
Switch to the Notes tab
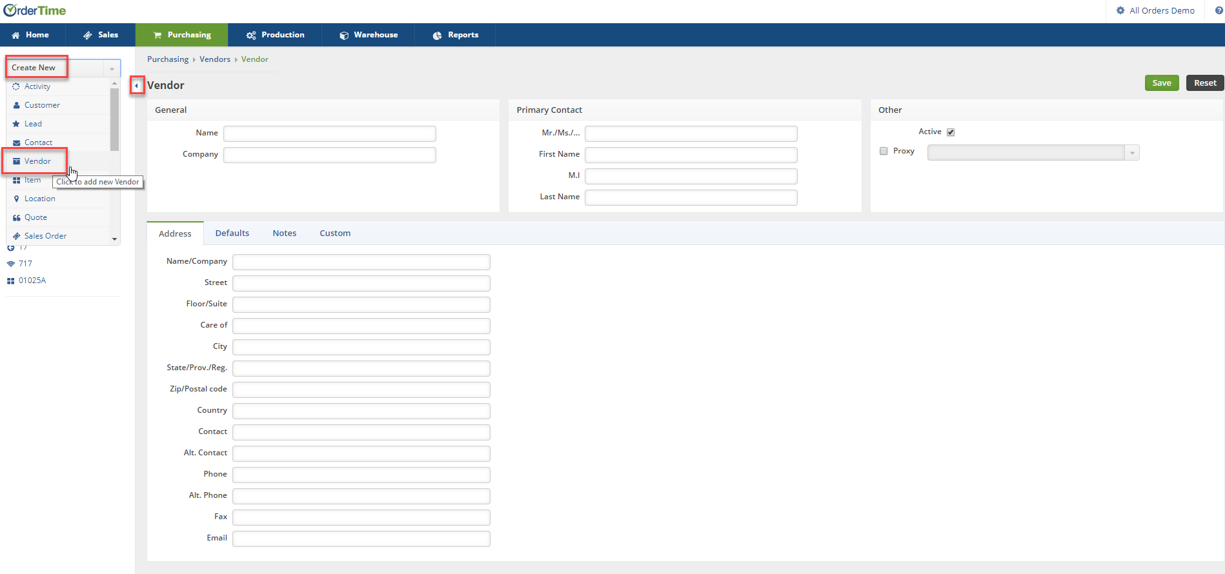(285, 233)
